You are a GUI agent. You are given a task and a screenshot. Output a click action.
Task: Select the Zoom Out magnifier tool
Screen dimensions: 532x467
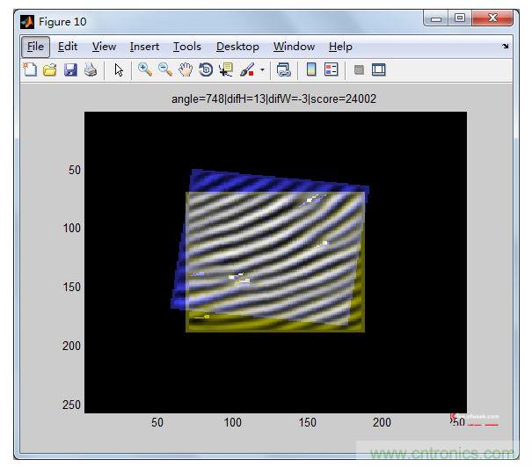tap(164, 70)
